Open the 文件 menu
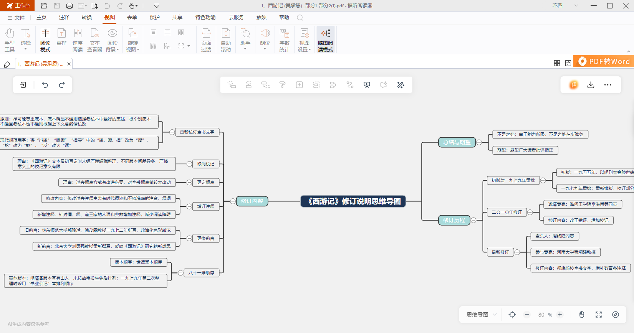Viewport: 634px width, 333px height. pyautogui.click(x=16, y=18)
